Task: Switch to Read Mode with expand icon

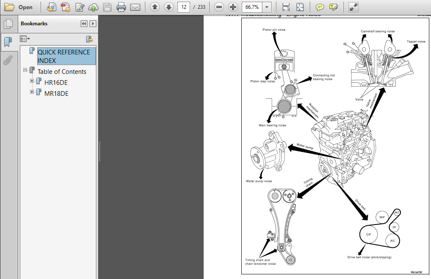Action: [354, 7]
